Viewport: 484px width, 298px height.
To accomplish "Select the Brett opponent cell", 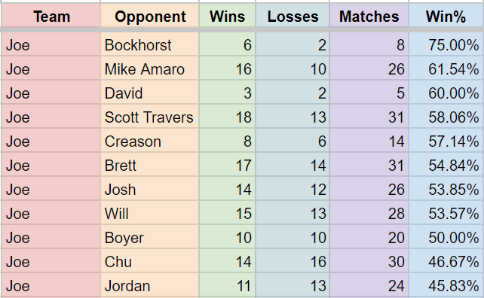I will click(150, 166).
